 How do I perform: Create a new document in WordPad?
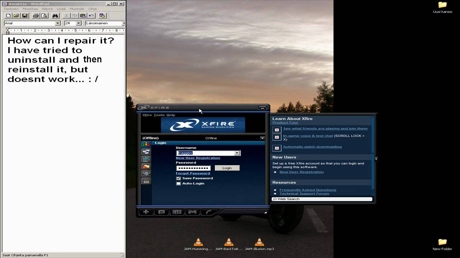click(x=8, y=16)
